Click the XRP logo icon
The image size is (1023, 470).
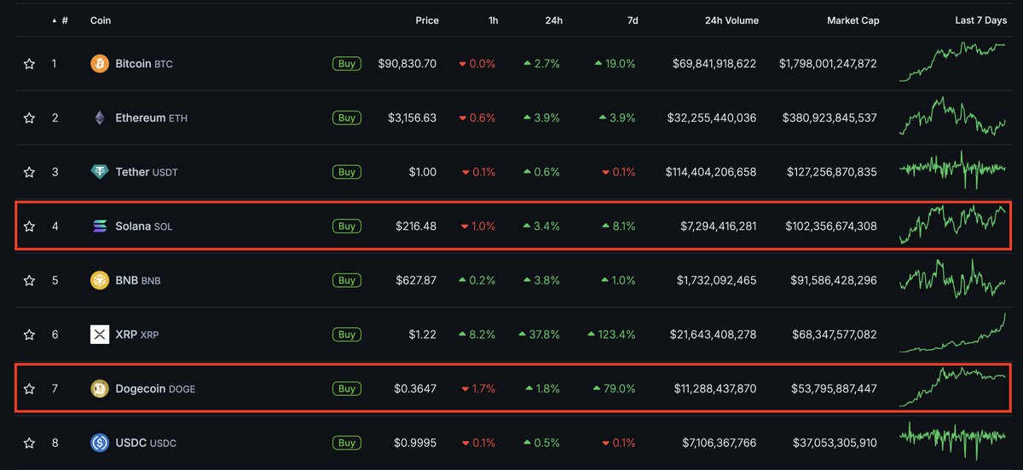coord(100,335)
